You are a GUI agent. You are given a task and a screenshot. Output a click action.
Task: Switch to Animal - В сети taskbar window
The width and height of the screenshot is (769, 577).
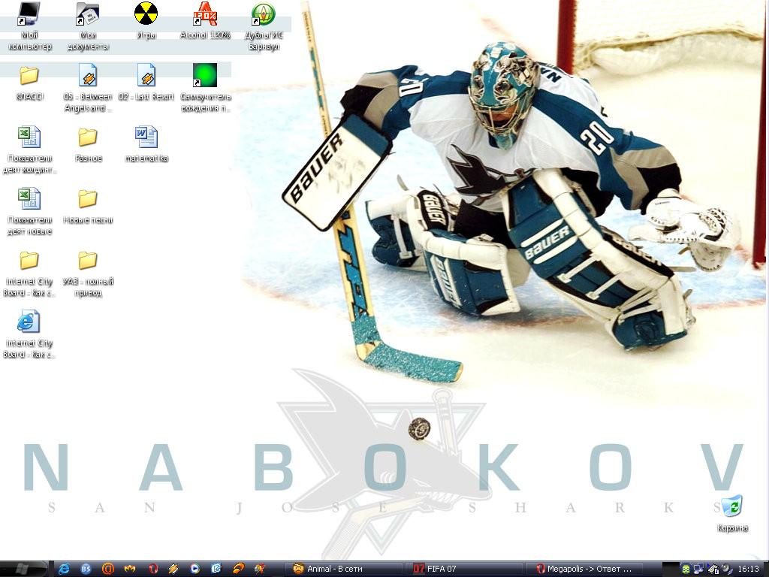[x=345, y=569]
